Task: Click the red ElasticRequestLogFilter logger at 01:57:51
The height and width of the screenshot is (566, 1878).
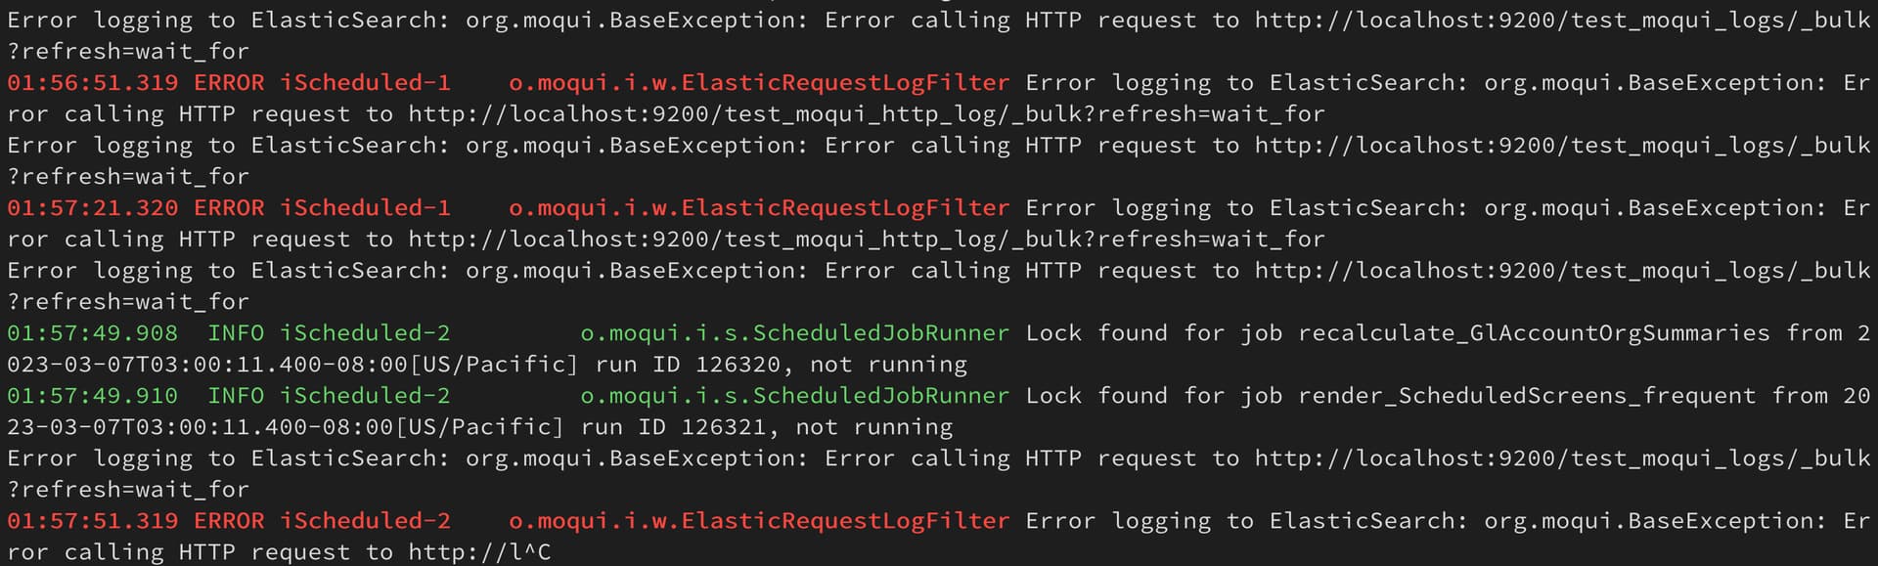Action: click(759, 521)
